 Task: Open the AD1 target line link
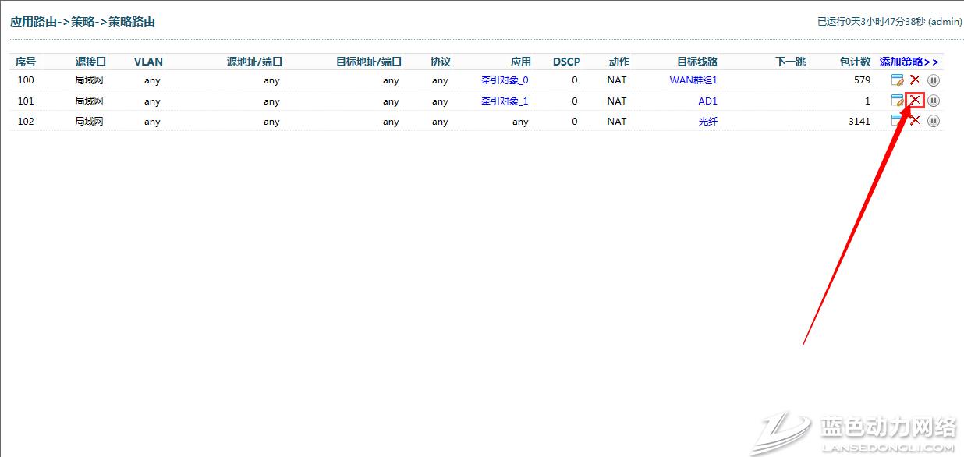pos(707,101)
